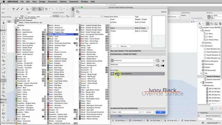Viewport: 222px width, 125px height.
Task: Open the File menu
Action: click(x=22, y=1)
